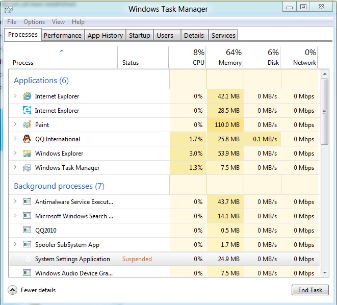The image size is (337, 305).
Task: Select the System Settings Application name
Action: pos(72,259)
